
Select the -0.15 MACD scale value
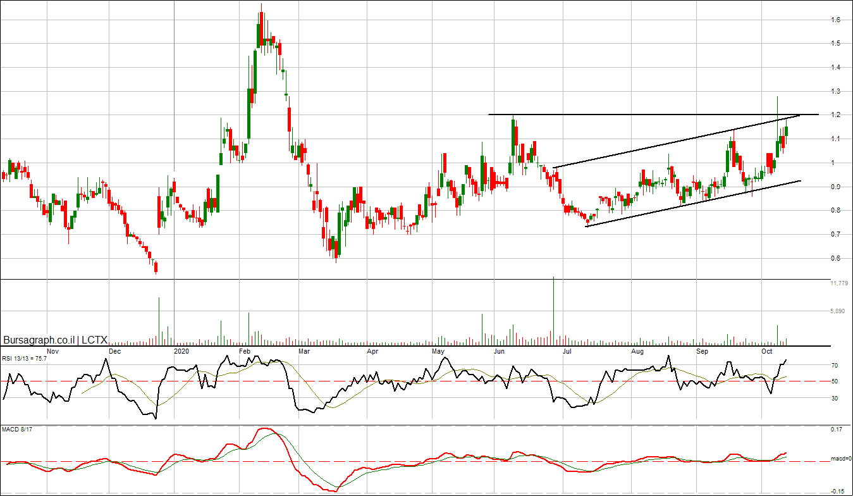(x=837, y=491)
